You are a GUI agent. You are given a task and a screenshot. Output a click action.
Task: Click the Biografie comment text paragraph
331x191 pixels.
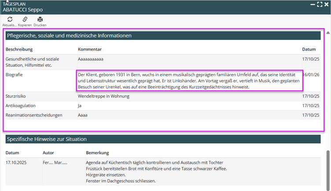[189, 81]
